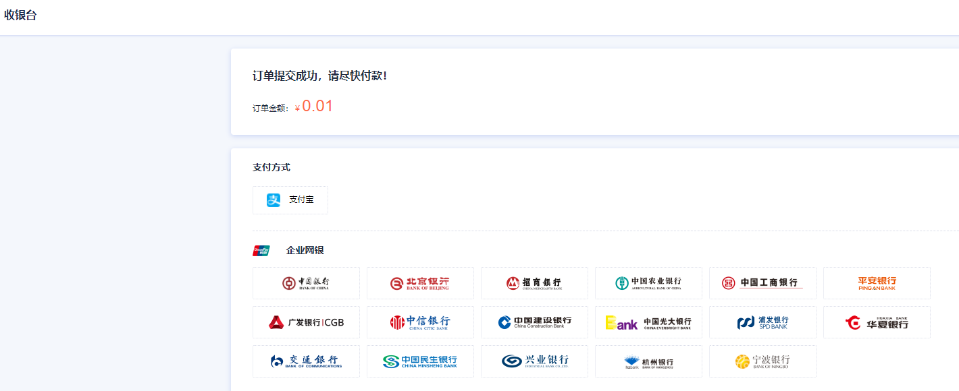Viewport: 959px width, 391px height.
Task: Click the UnionPay icon beside 企业网银
Action: pyautogui.click(x=261, y=251)
